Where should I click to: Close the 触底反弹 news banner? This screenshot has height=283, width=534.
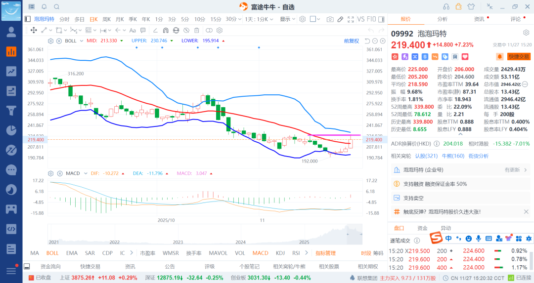point(526,211)
